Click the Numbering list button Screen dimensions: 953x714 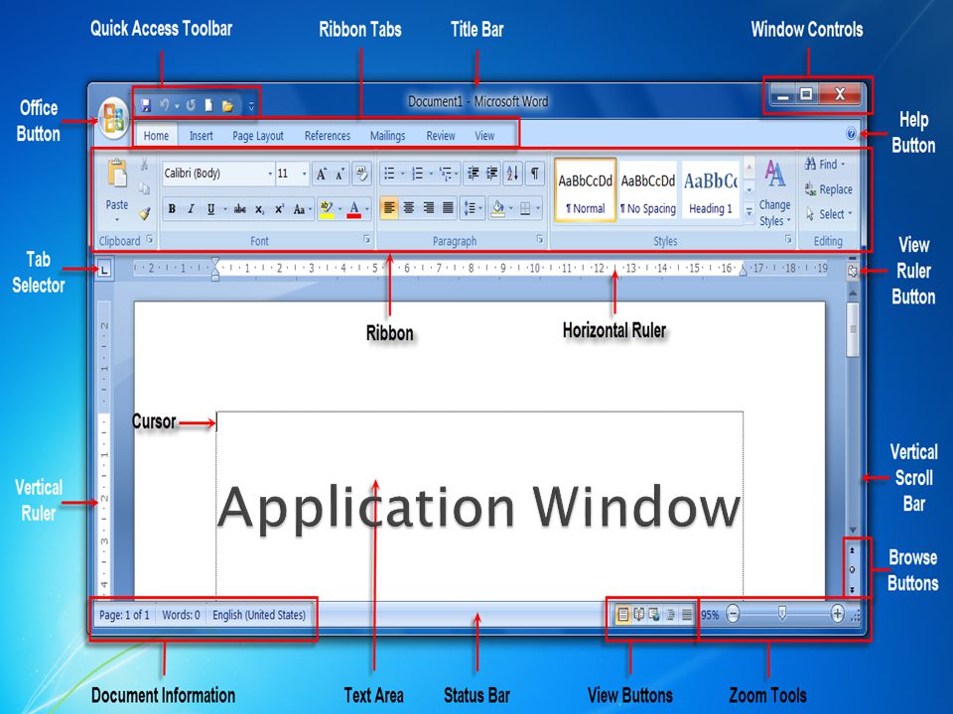click(x=418, y=175)
